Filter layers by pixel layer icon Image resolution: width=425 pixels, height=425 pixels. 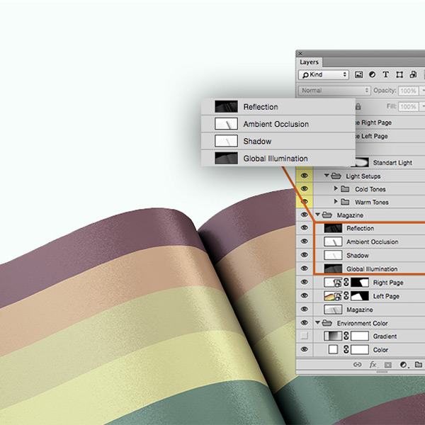pyautogui.click(x=359, y=75)
